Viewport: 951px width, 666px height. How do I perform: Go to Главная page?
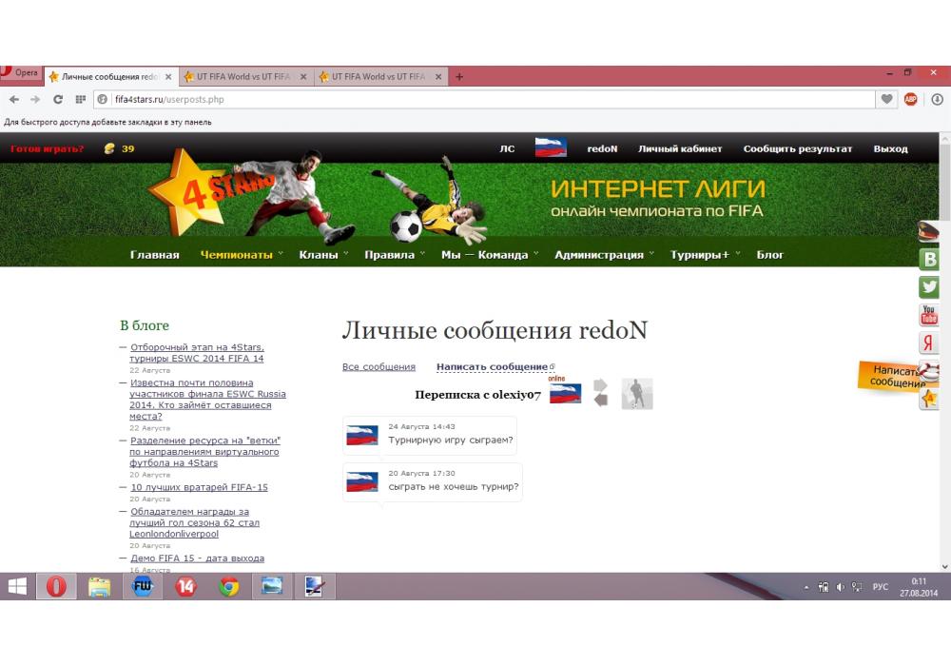(155, 255)
